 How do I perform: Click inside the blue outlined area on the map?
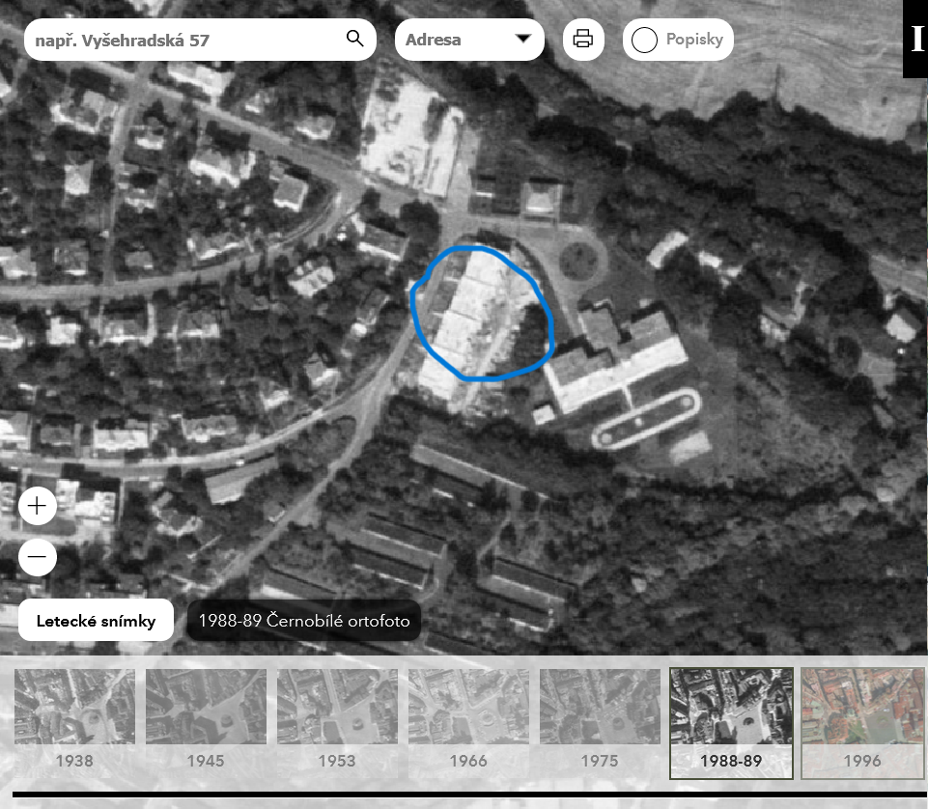point(478,314)
